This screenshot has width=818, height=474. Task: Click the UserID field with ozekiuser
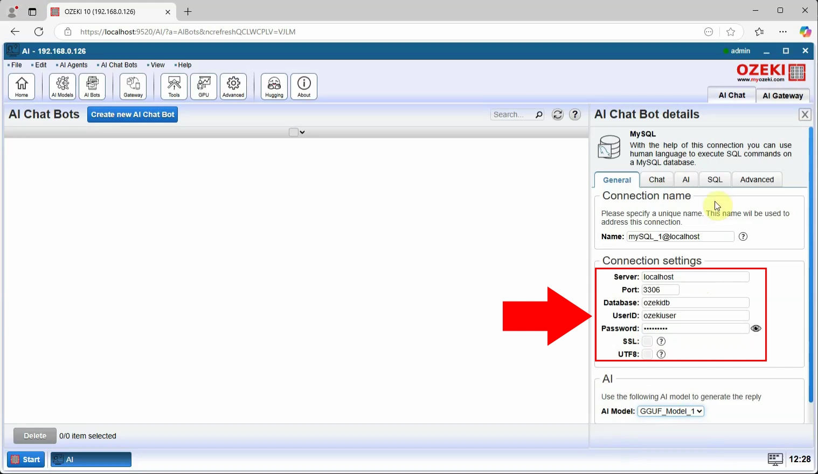695,316
